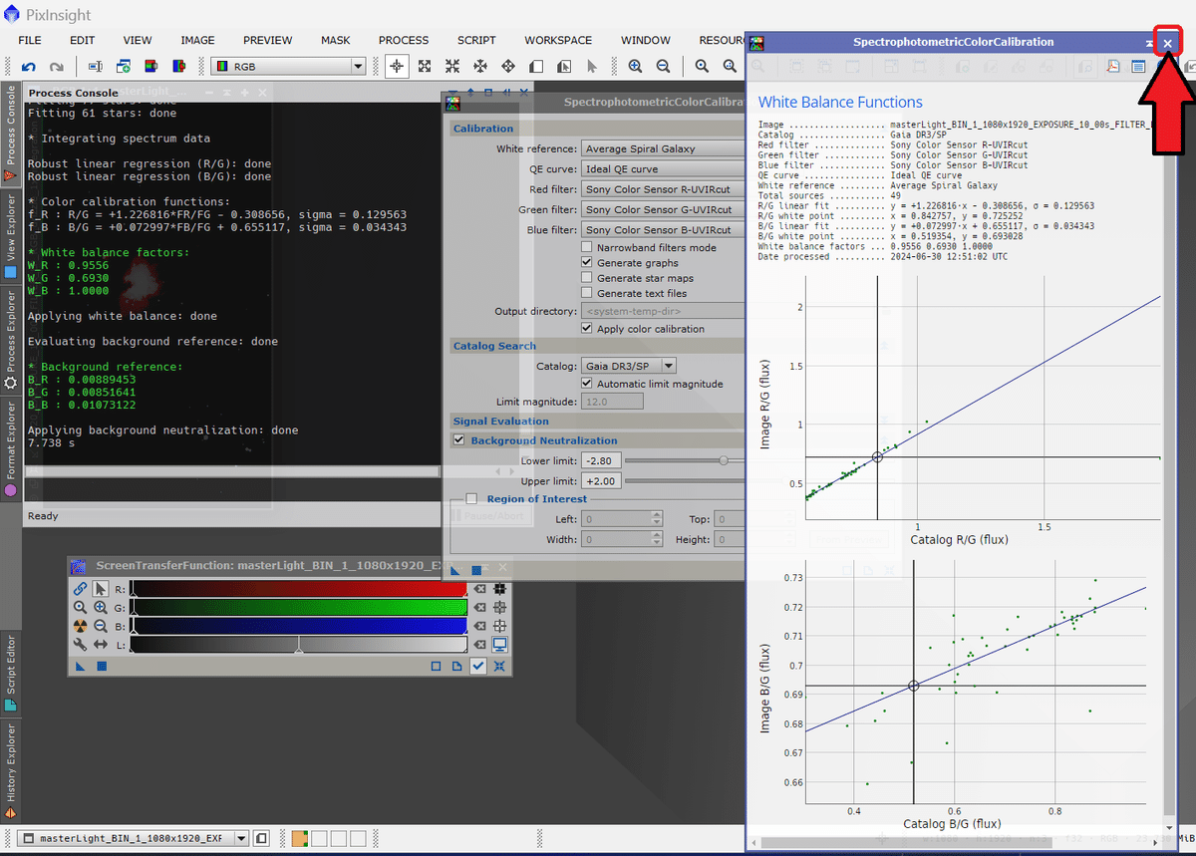Reset the G channel in ScreenTransferFunction
This screenshot has height=856, width=1196.
479,608
